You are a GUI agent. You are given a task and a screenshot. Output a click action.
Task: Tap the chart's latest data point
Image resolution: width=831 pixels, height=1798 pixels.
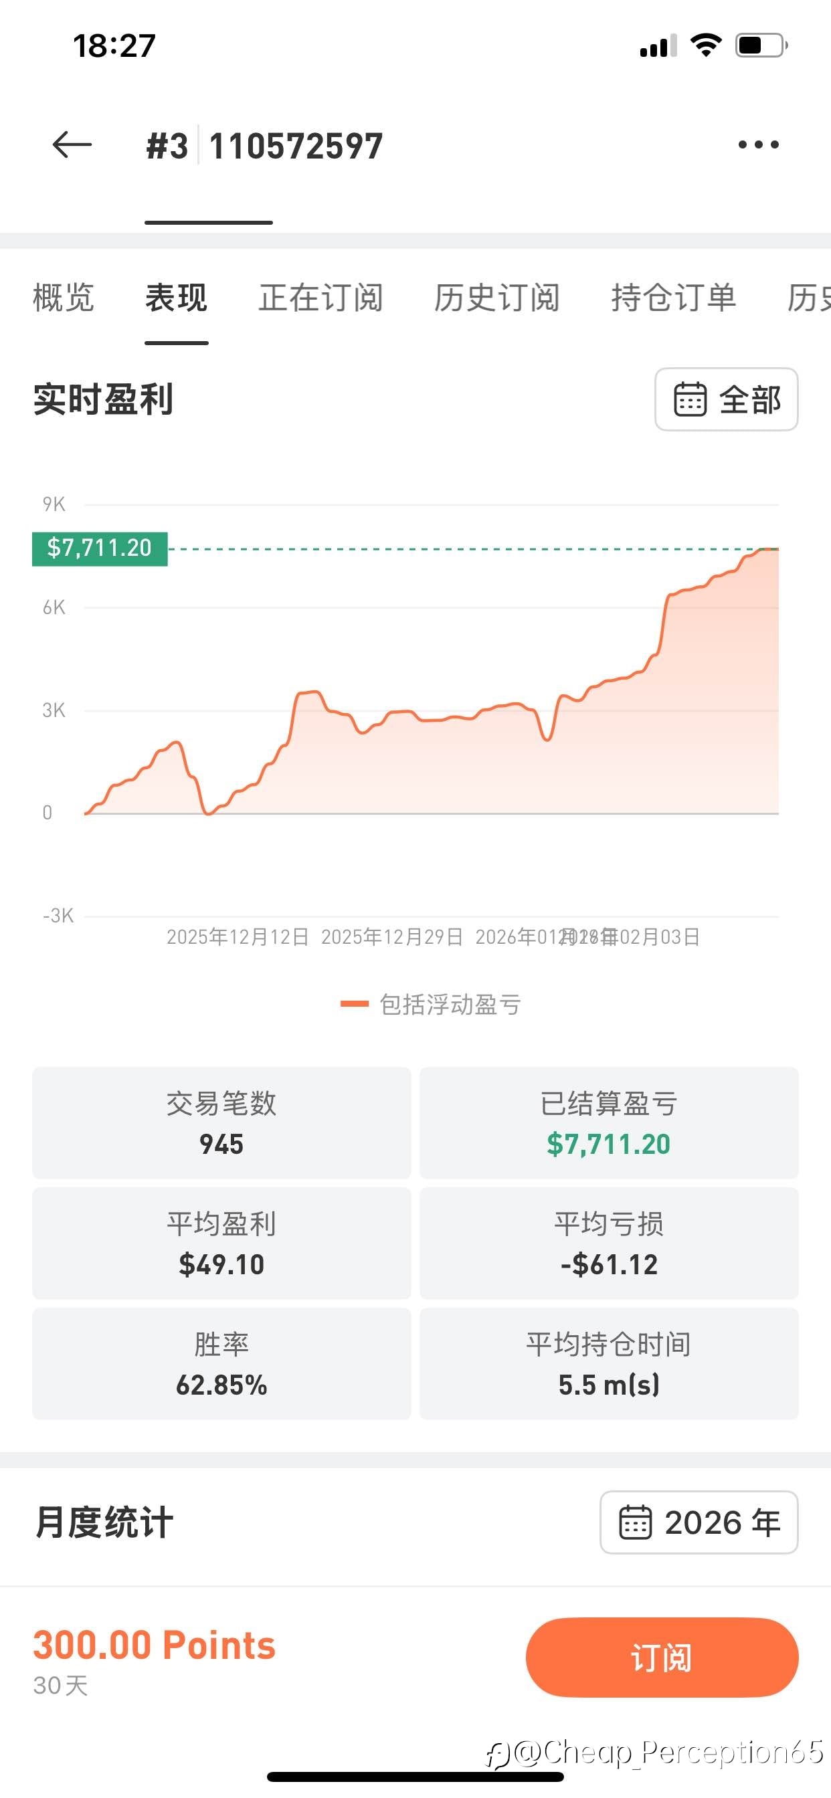[x=777, y=549]
